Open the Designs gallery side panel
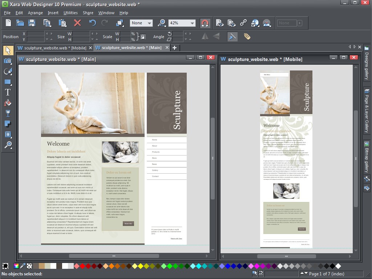 [x=367, y=65]
